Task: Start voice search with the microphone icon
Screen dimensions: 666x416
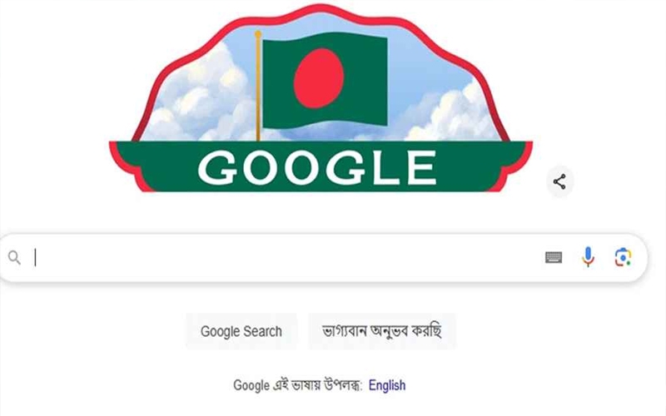Action: click(x=589, y=257)
